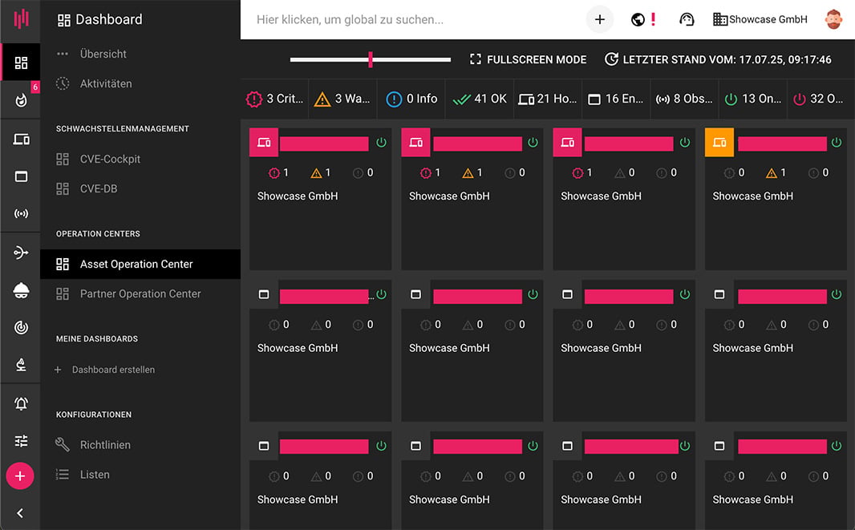Open the alarm bell icon in the icon bar
Image resolution: width=855 pixels, height=530 pixels.
click(21, 403)
